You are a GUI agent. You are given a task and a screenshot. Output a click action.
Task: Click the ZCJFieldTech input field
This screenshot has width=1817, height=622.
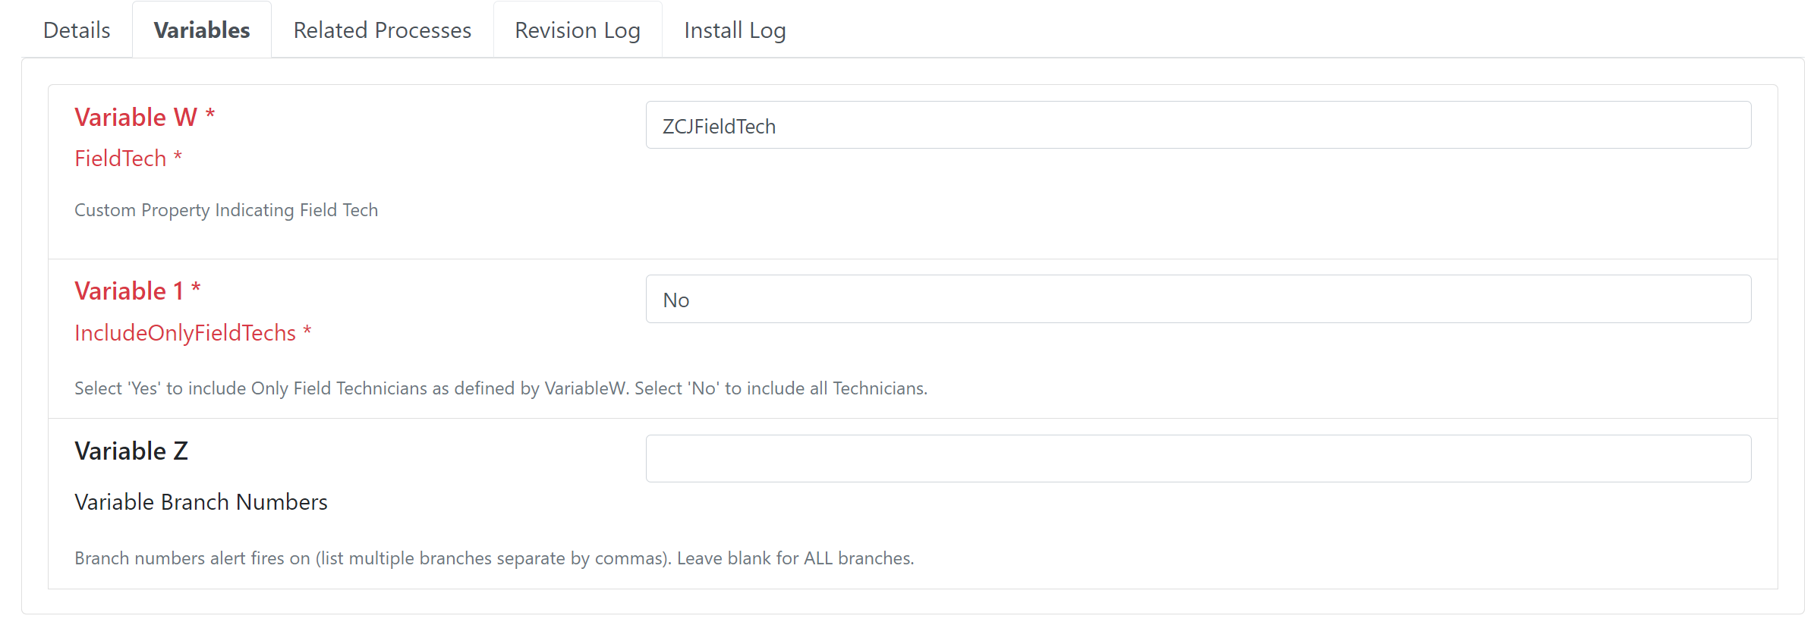pyautogui.click(x=1198, y=125)
